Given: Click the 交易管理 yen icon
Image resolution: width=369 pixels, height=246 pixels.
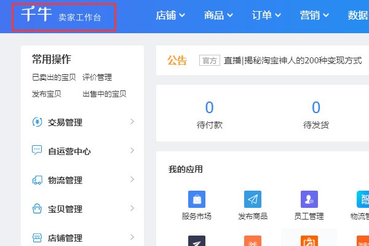Looking at the screenshot, I should 37,122.
